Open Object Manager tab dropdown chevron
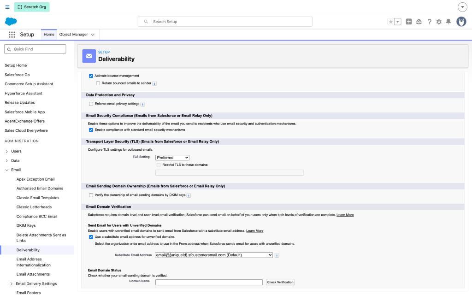The height and width of the screenshot is (295, 472). click(93, 35)
